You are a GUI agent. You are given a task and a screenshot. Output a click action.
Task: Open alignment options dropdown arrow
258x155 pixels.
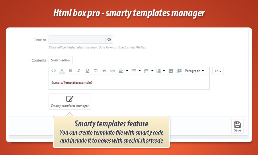click(x=127, y=71)
